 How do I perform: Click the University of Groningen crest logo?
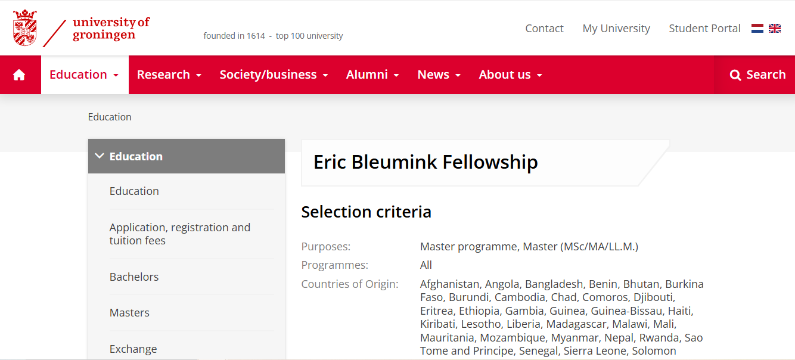click(25, 28)
